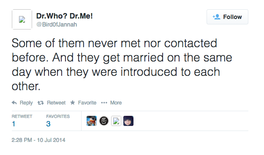Open the dark hooded face avatar

click(128, 121)
